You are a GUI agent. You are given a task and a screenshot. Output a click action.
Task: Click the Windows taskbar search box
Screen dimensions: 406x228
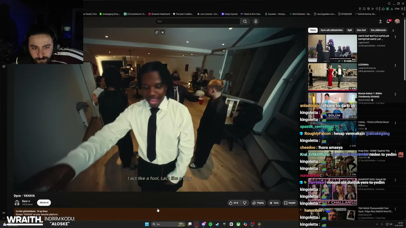pyautogui.click(x=169, y=224)
